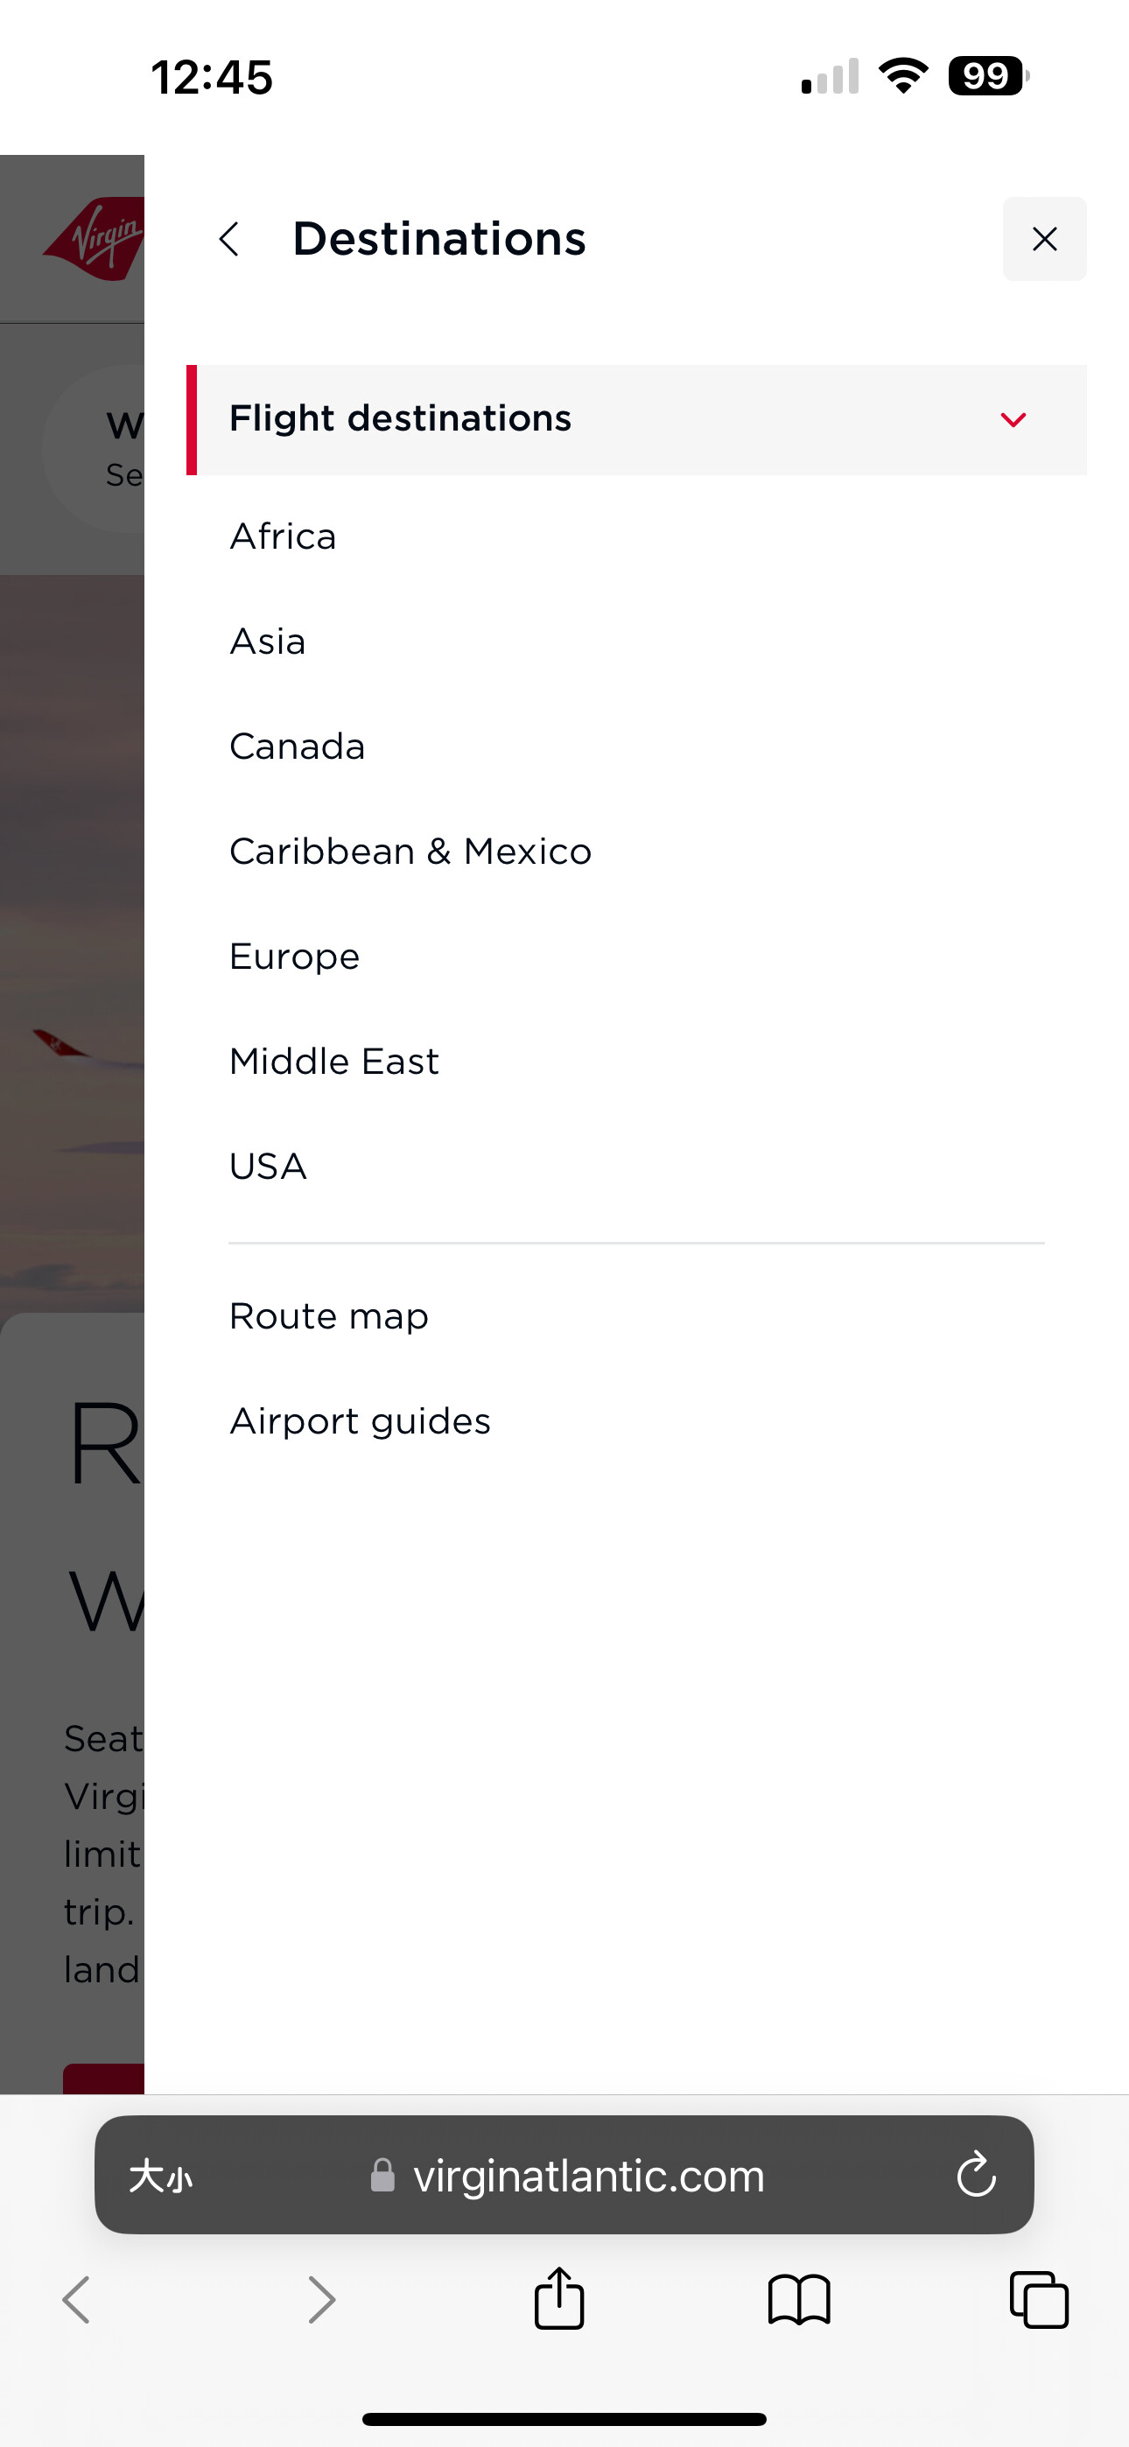Screen dimensions: 1129x2447
Task: View Airport guides
Action: pyautogui.click(x=361, y=1421)
